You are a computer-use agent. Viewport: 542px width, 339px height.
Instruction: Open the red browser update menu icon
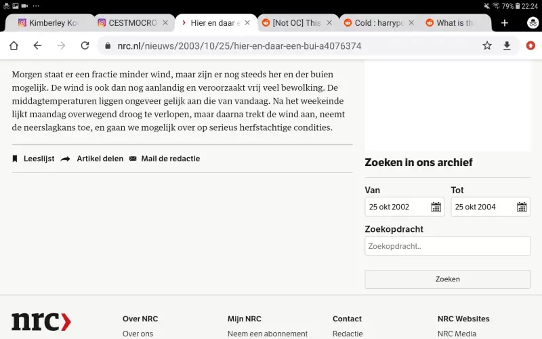coord(530,45)
